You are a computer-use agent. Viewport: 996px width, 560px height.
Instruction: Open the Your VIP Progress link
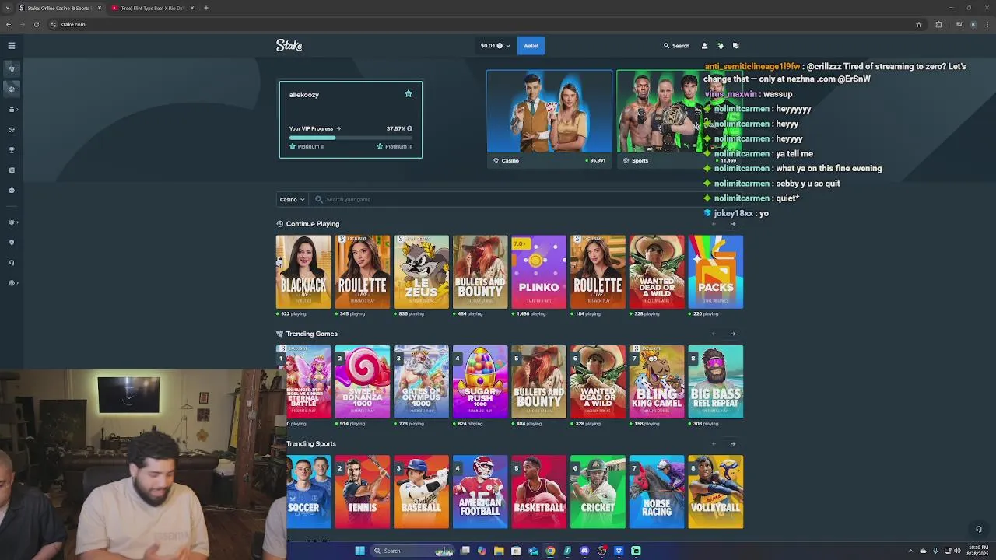[x=314, y=128]
